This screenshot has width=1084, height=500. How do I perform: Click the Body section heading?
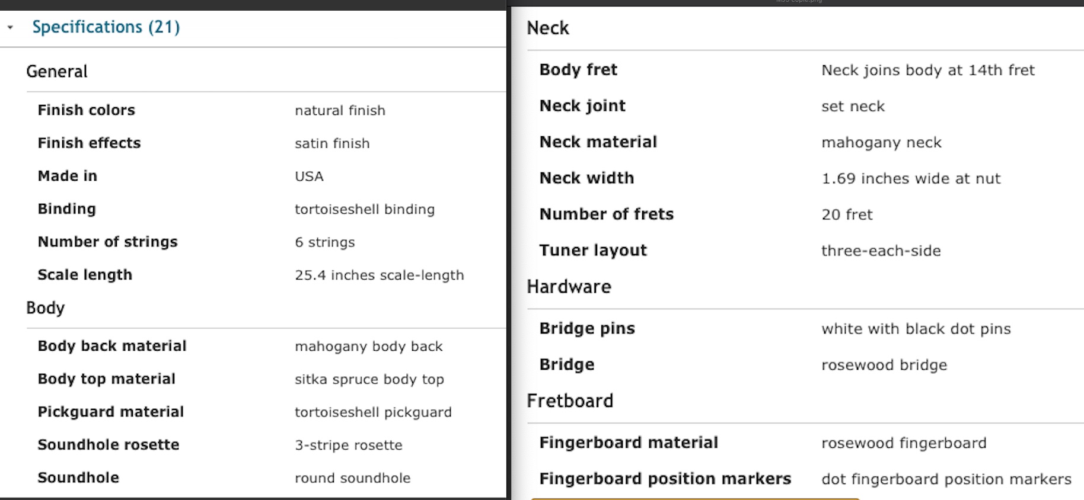46,308
